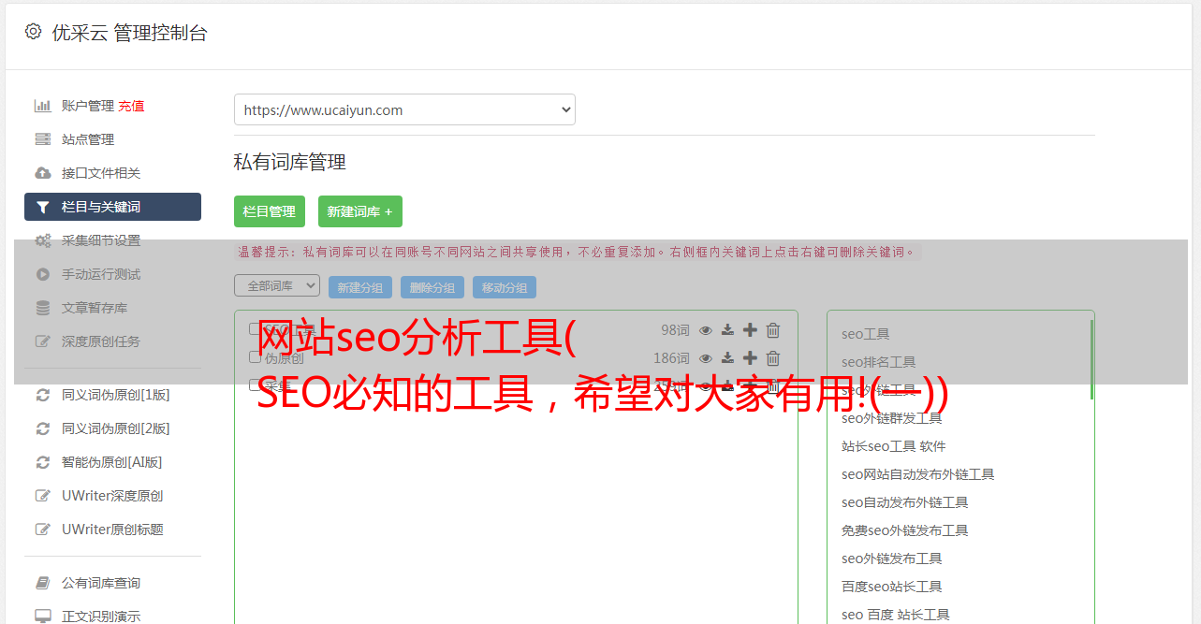Click the edit icon for UWriter原创标题
1201x624 pixels.
click(x=42, y=530)
